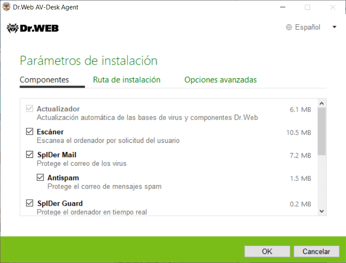The image size is (346, 263).
Task: Click the 1.5 MB size value
Action: pyautogui.click(x=300, y=178)
